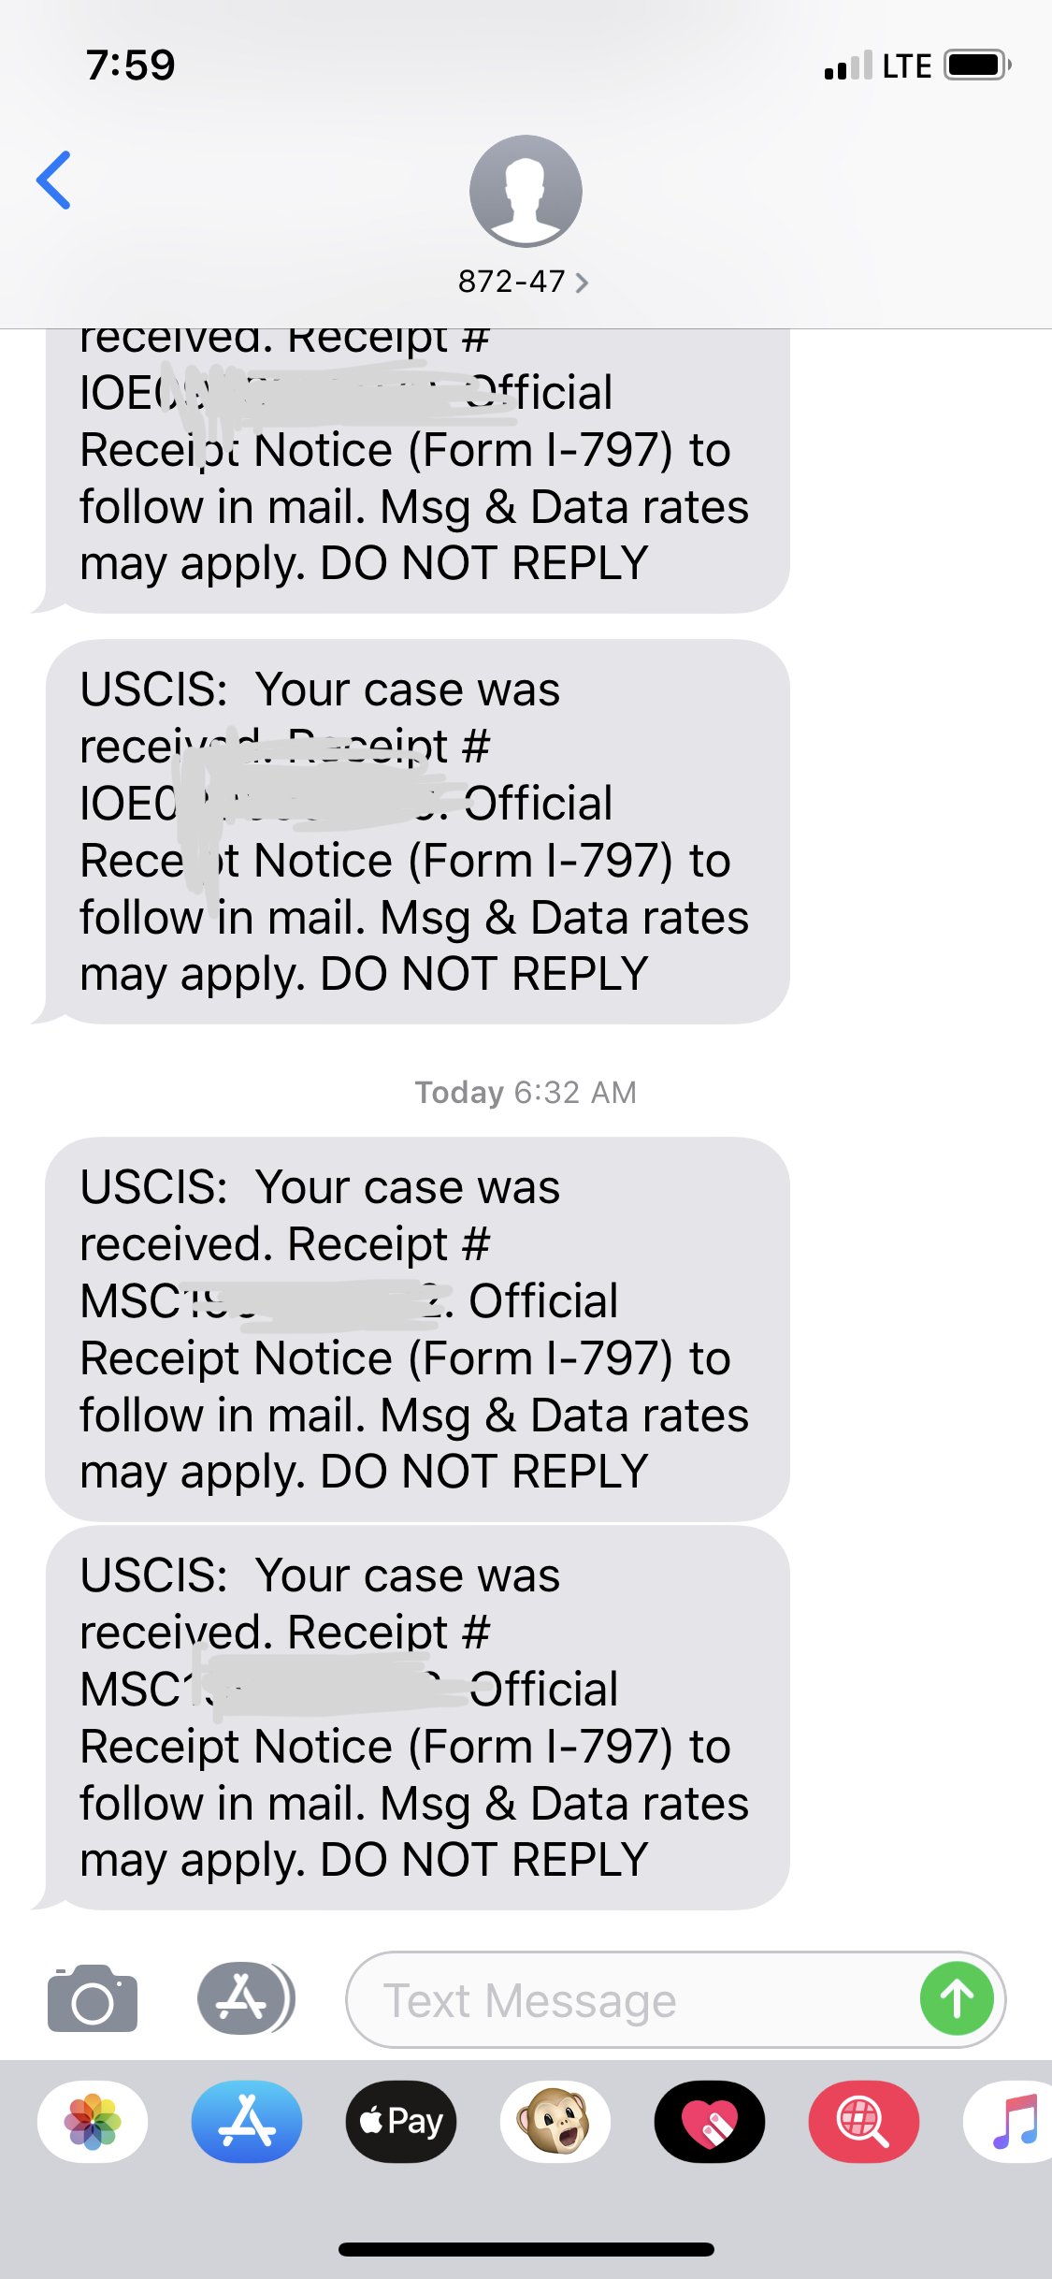Expand contact details for 872-47
This screenshot has width=1052, height=2279.
click(x=524, y=282)
